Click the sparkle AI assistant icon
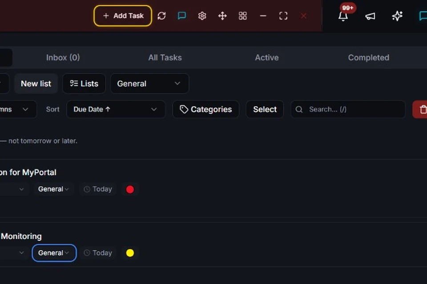The width and height of the screenshot is (427, 284). click(x=397, y=16)
